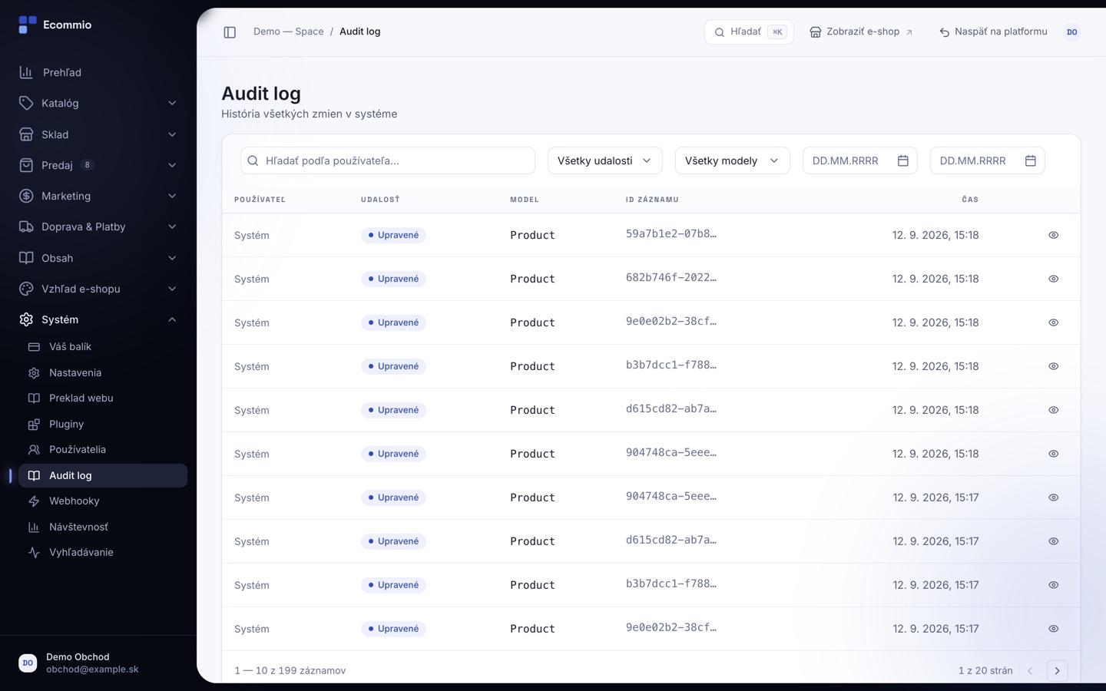The width and height of the screenshot is (1106, 691).
Task: Open Demo Obchod account profile
Action: pos(98,663)
